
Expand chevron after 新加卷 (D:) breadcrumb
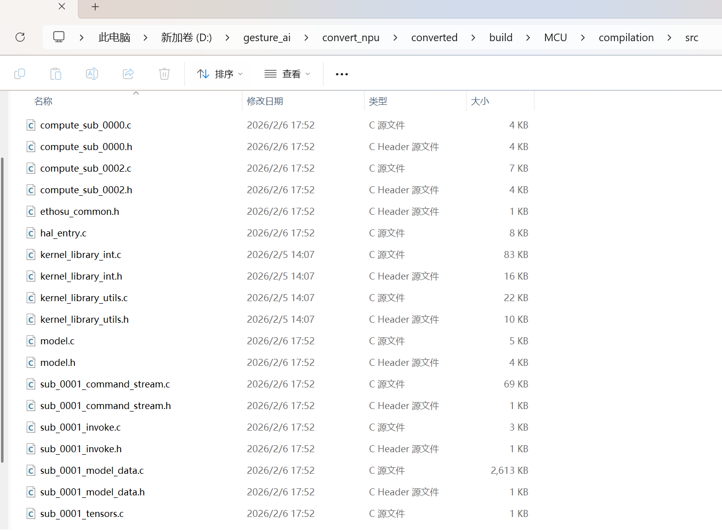click(227, 38)
